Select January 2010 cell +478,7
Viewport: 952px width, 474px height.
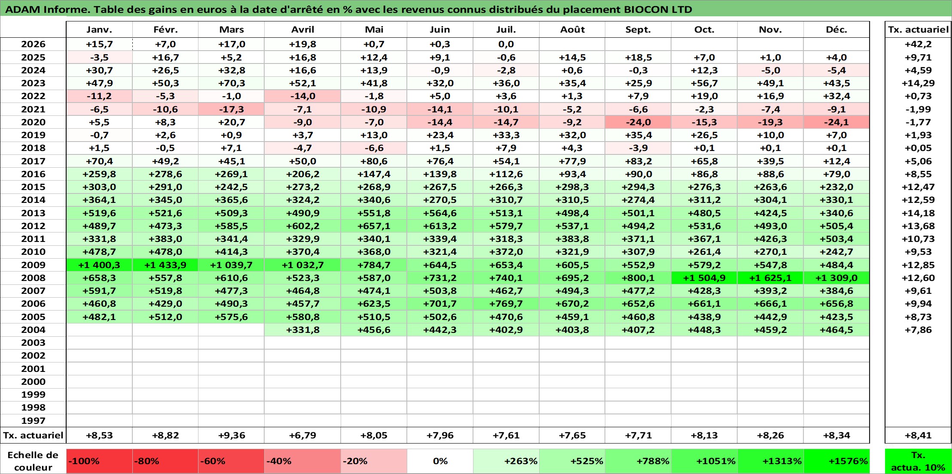coord(99,252)
